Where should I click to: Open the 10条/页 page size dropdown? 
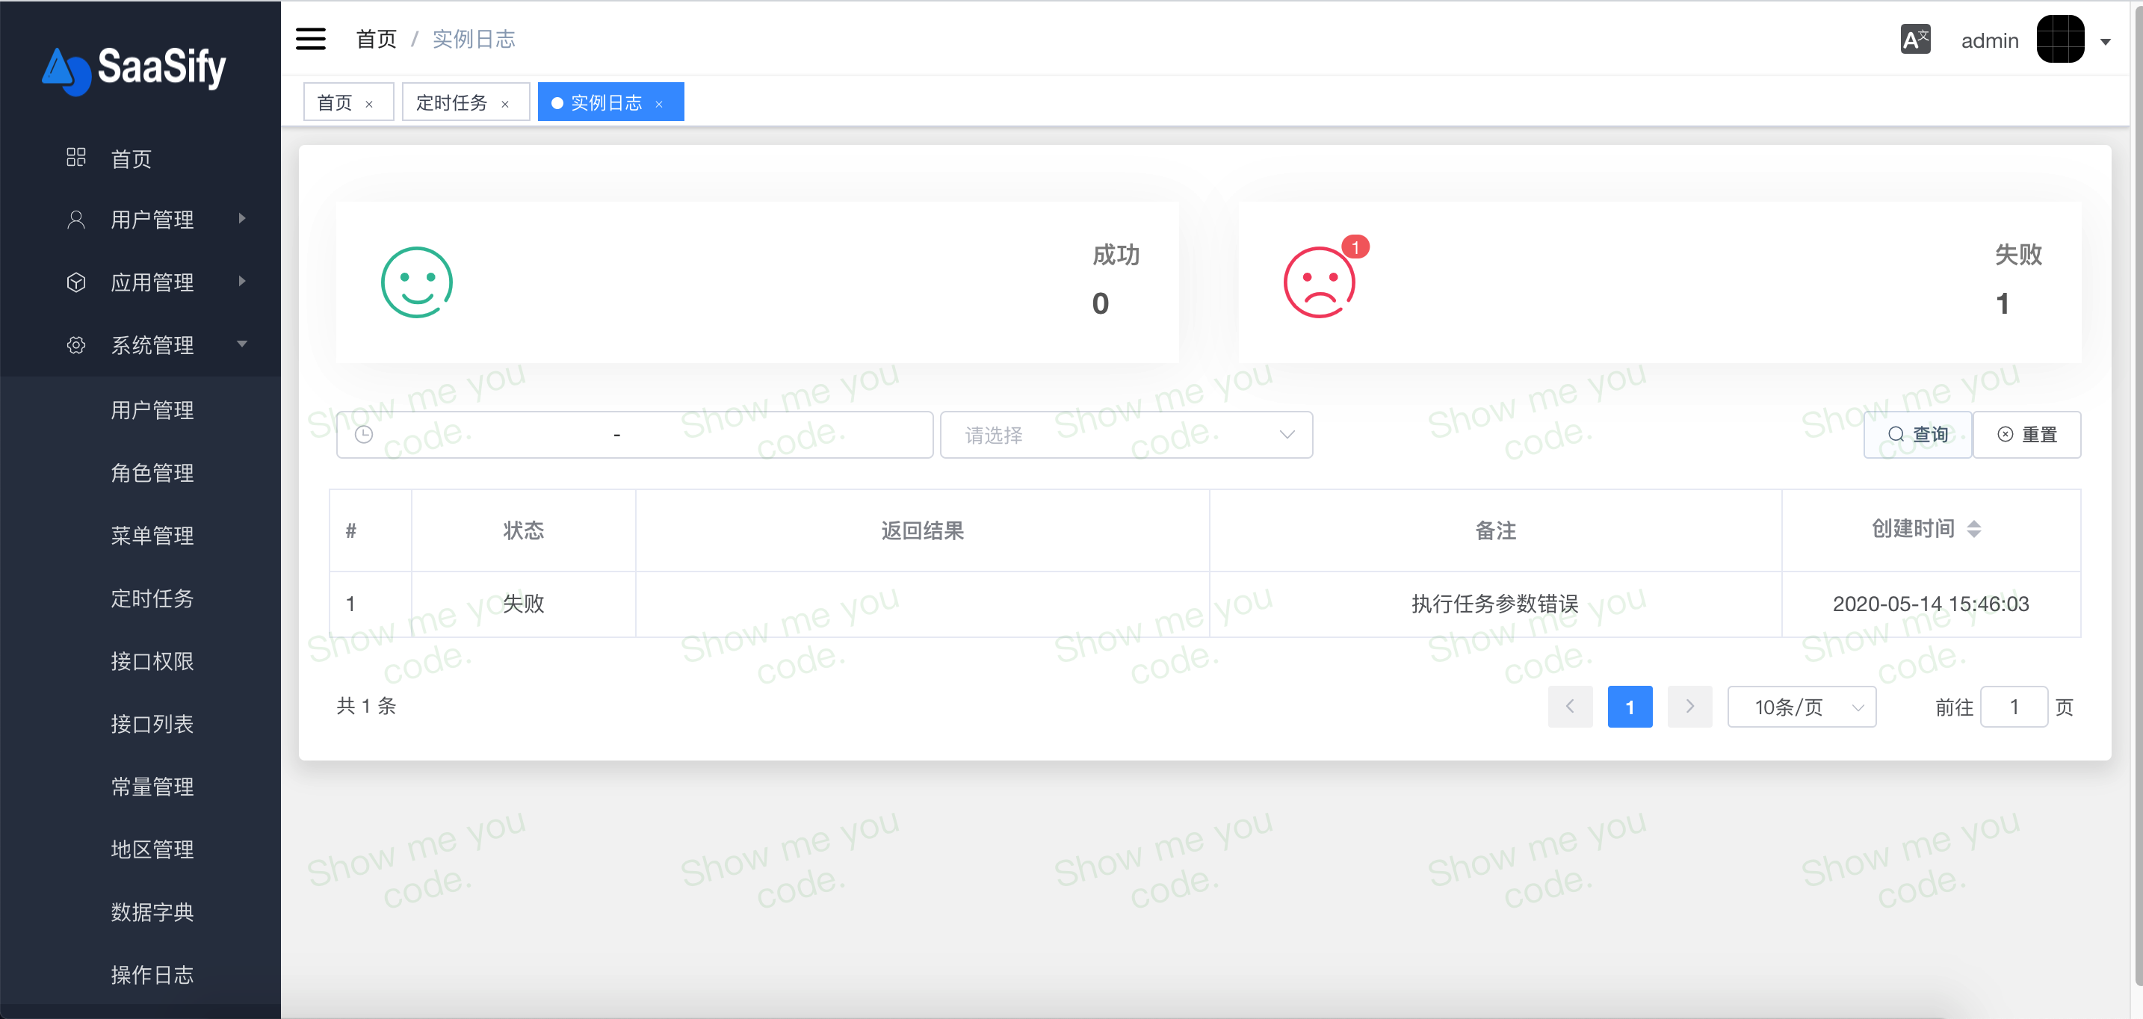click(1801, 707)
